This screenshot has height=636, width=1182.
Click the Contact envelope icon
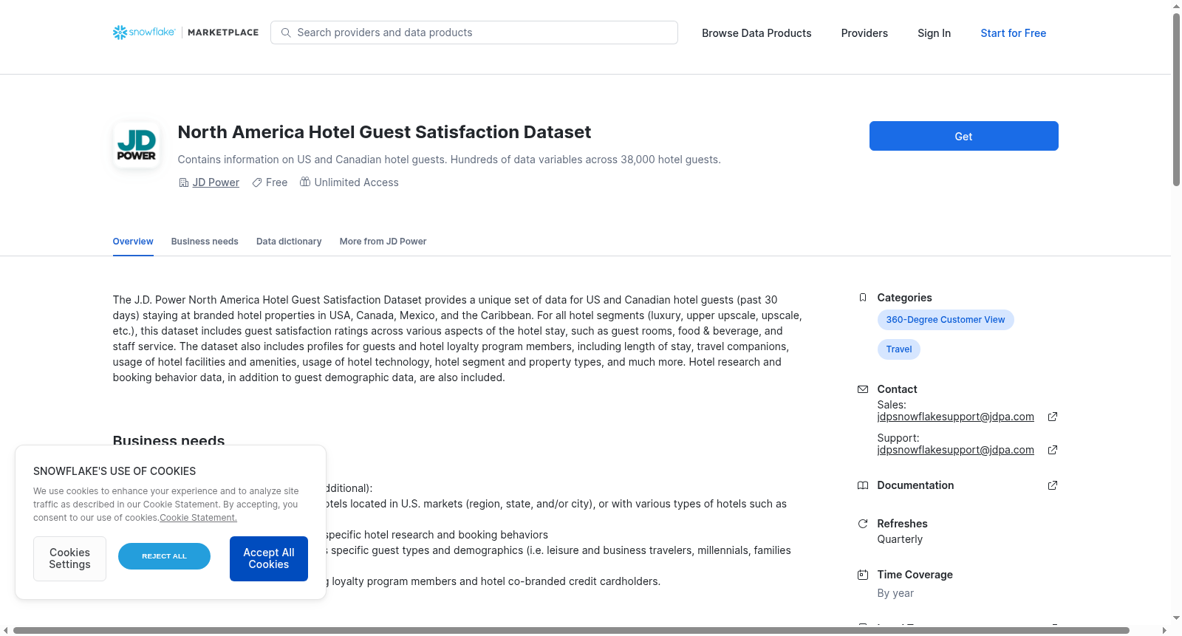pos(862,389)
